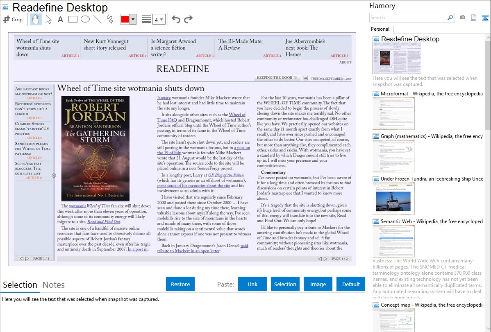Image resolution: width=491 pixels, height=332 pixels.
Task: Go to previous article page arrow
Action: point(320,259)
